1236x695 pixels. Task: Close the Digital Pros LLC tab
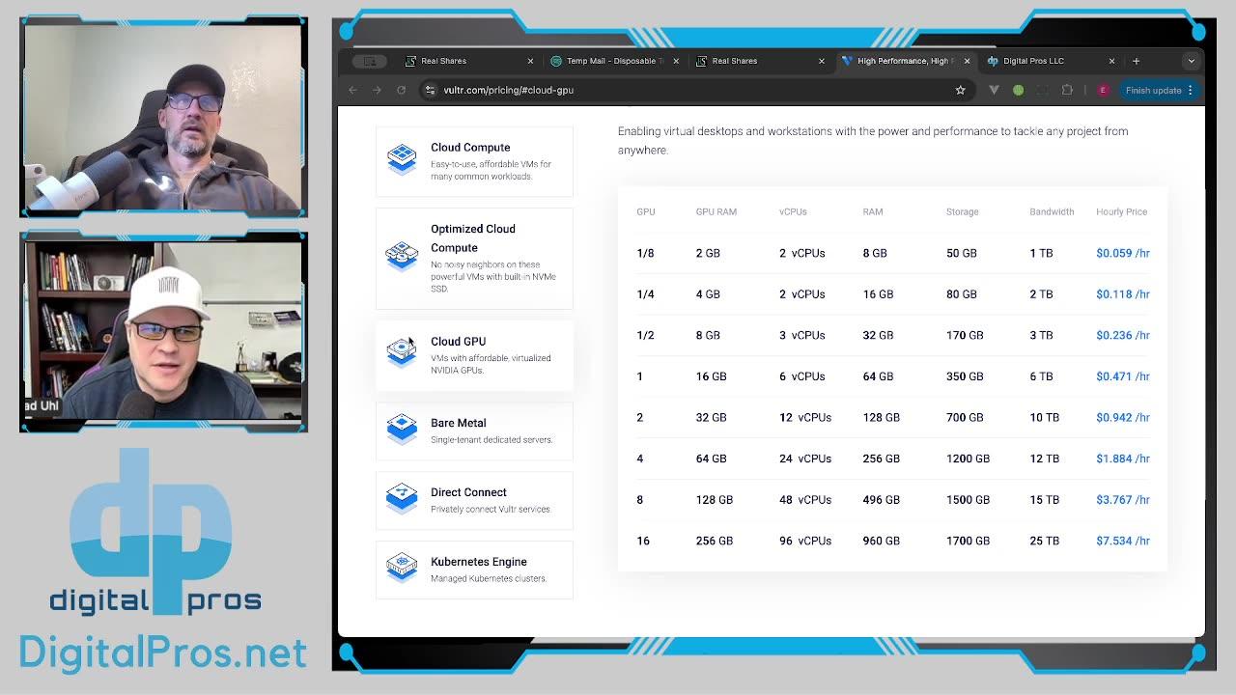pos(1111,61)
